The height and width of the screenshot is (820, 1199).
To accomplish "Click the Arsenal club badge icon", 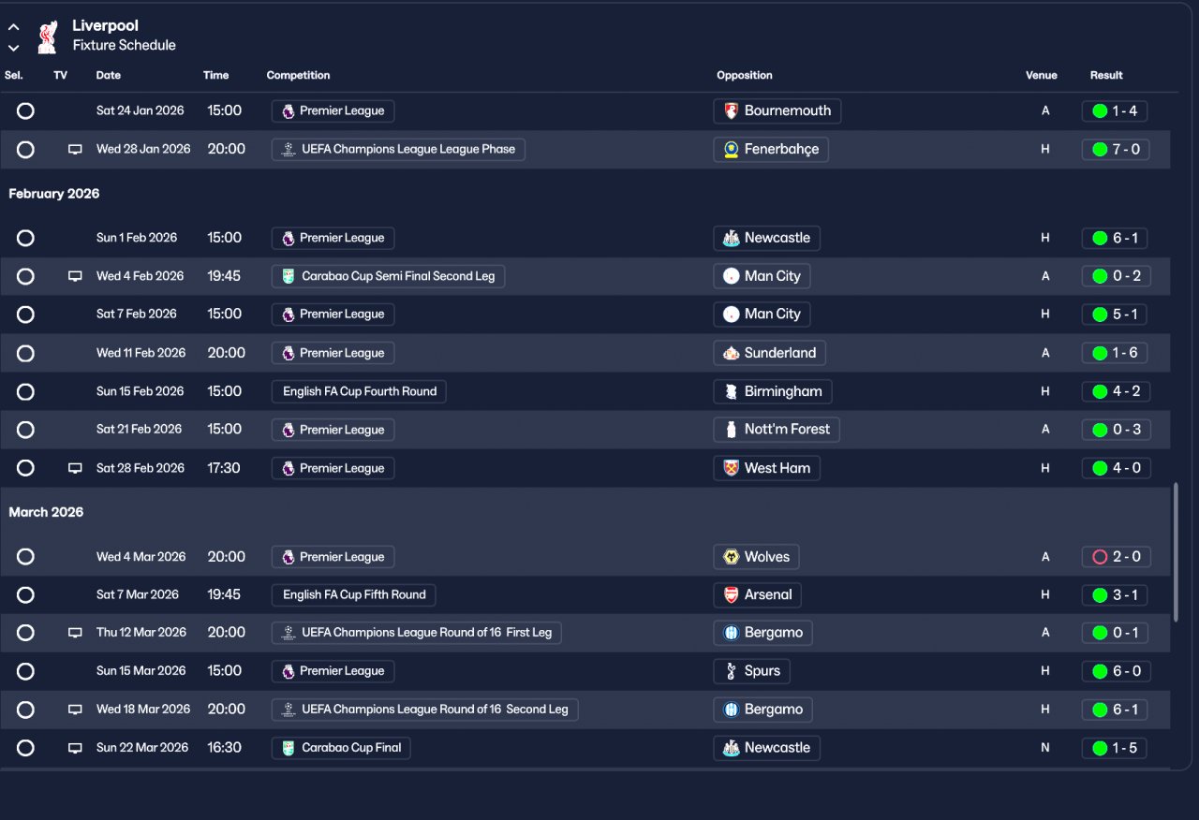I will tap(731, 594).
